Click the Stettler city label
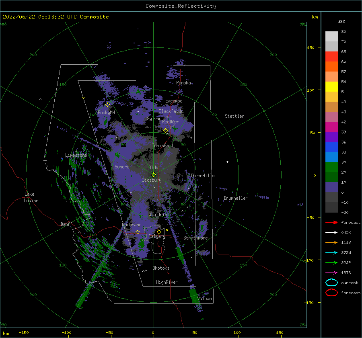 tap(234, 116)
